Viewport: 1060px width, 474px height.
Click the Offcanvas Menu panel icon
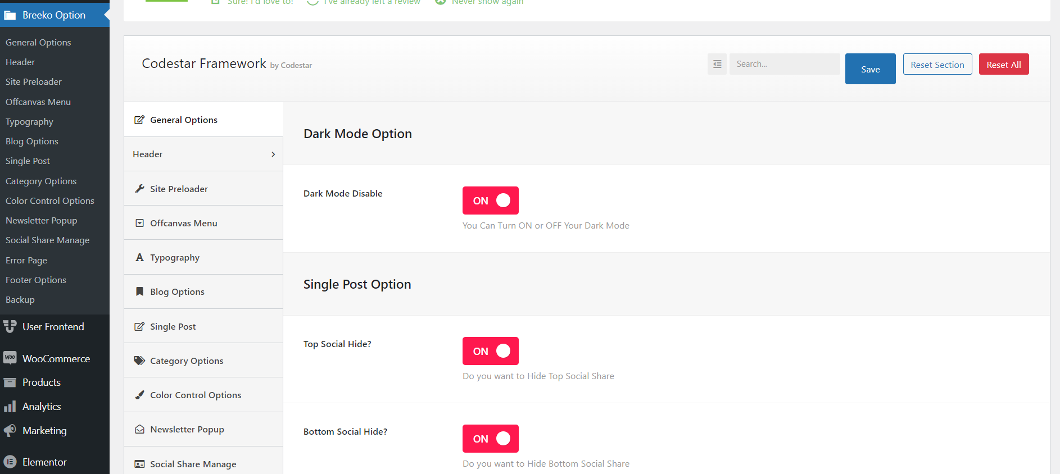139,223
